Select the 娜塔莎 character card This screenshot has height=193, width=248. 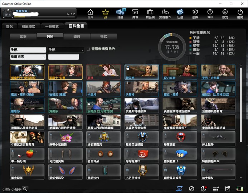[x=27, y=105]
